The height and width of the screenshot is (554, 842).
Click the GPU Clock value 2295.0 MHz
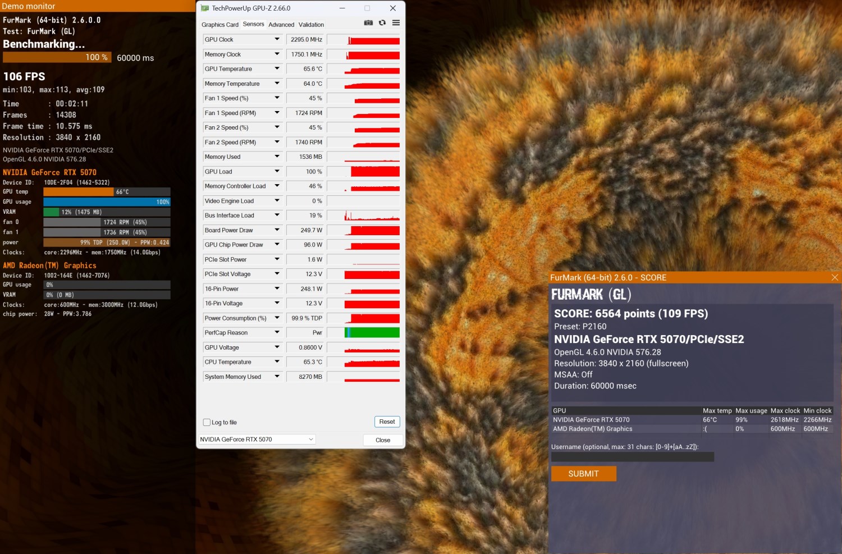(x=306, y=39)
